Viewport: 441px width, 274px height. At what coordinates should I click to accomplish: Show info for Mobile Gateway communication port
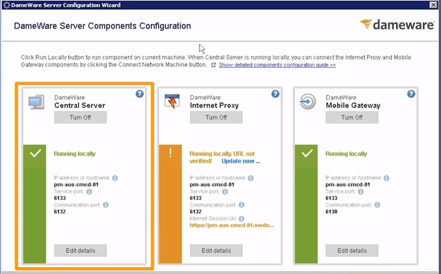(x=377, y=205)
